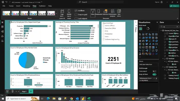Select the line chart visual icon
This screenshot has height=101, width=180.
(x=140, y=37)
